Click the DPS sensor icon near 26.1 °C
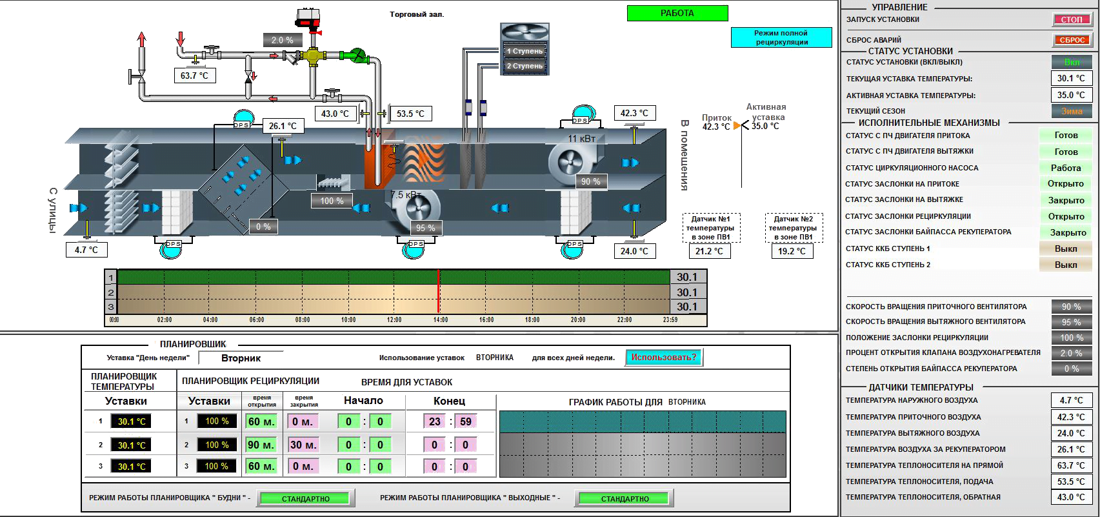1100x517 pixels. (x=242, y=120)
